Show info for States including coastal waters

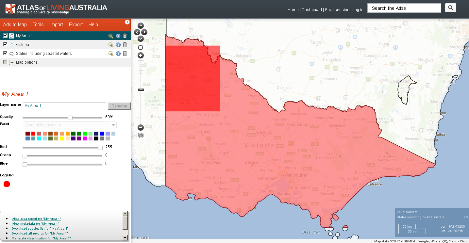coord(118,54)
